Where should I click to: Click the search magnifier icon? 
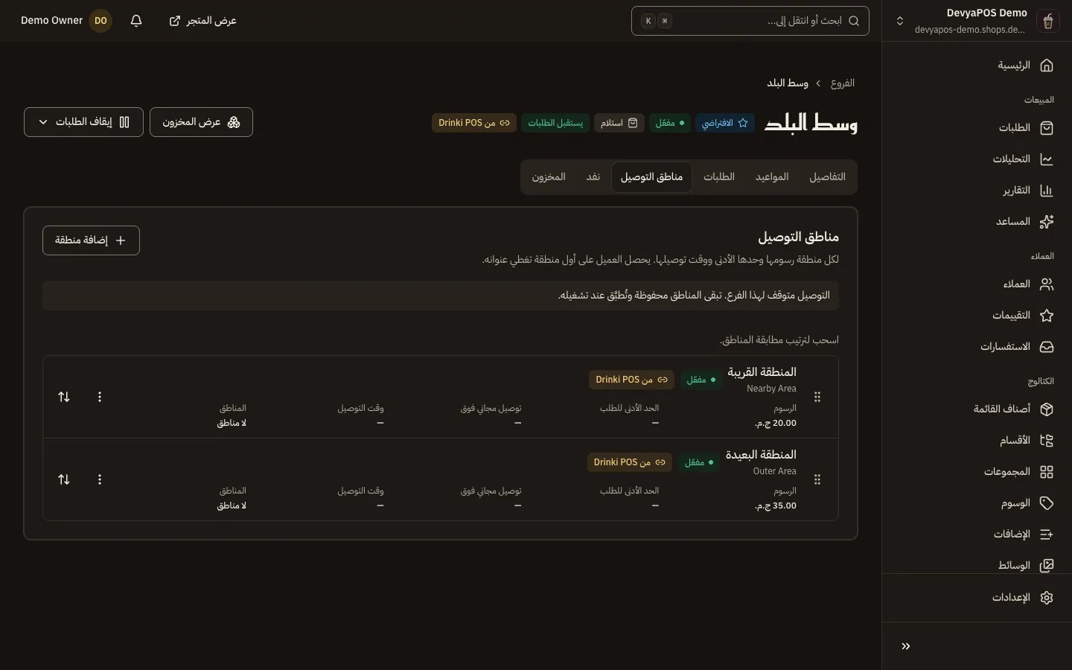(x=854, y=21)
